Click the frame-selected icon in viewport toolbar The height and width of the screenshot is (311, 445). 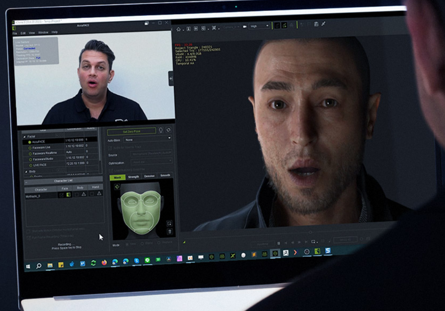(x=214, y=28)
